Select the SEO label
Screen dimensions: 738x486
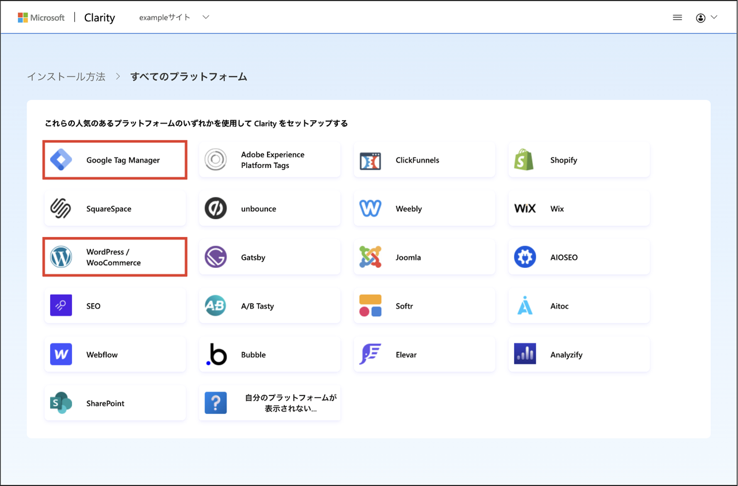coord(93,306)
